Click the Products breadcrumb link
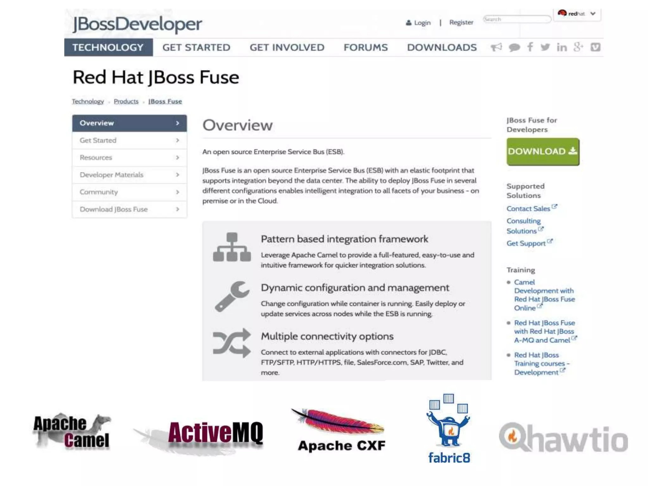This screenshot has height=486, width=648. [126, 102]
